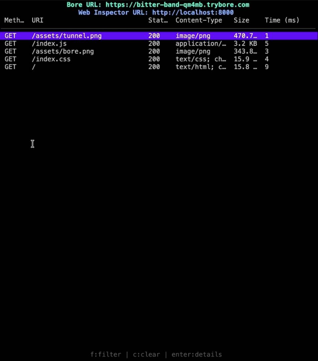Select the /index.css request row
318x361 pixels.
click(159, 59)
